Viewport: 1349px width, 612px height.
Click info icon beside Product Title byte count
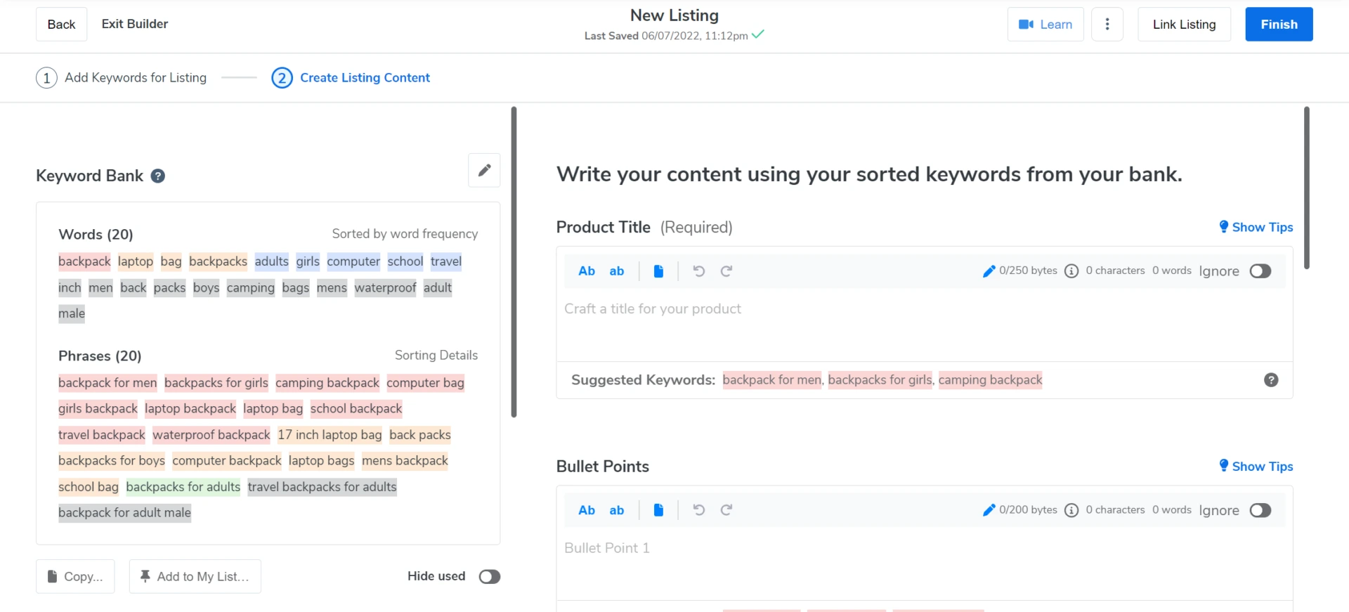click(x=1071, y=271)
